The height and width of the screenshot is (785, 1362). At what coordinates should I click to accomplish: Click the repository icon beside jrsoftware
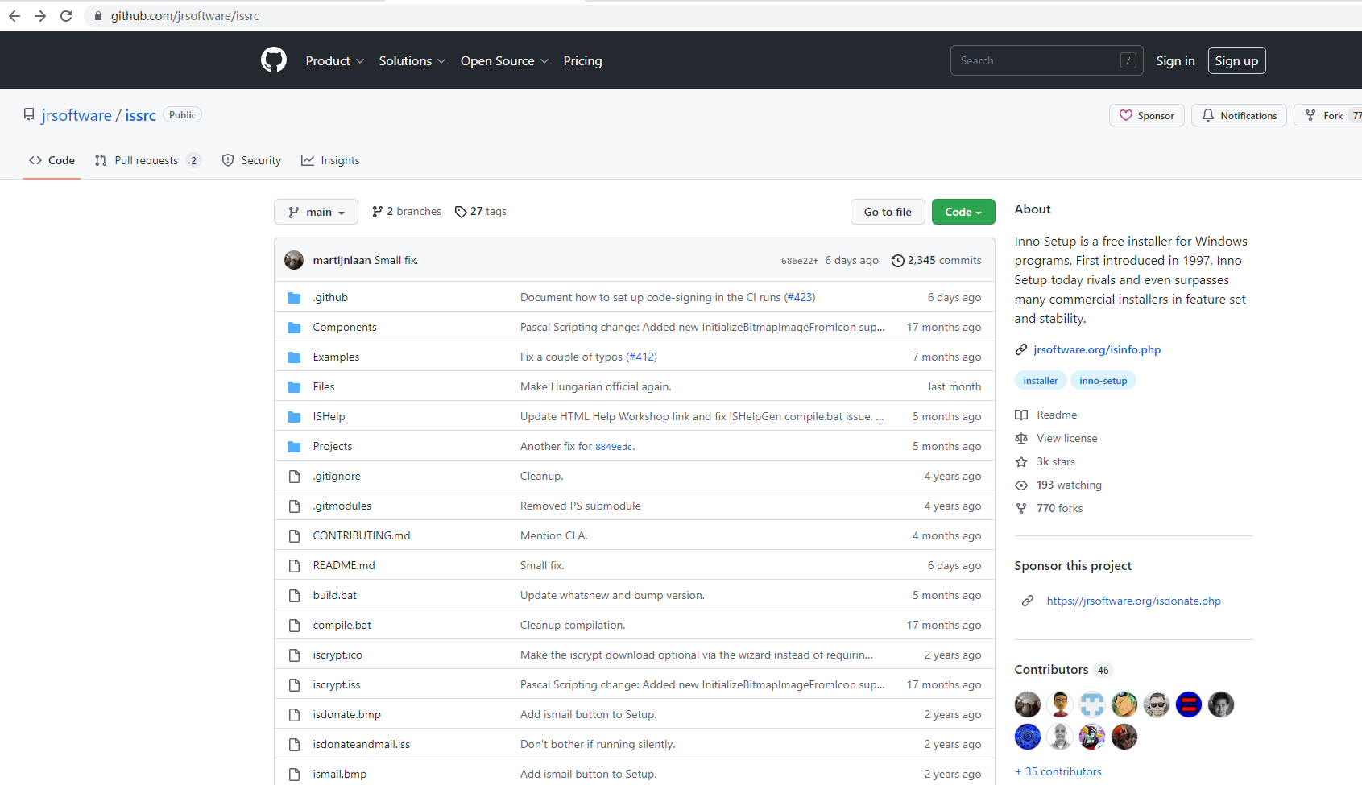(29, 115)
